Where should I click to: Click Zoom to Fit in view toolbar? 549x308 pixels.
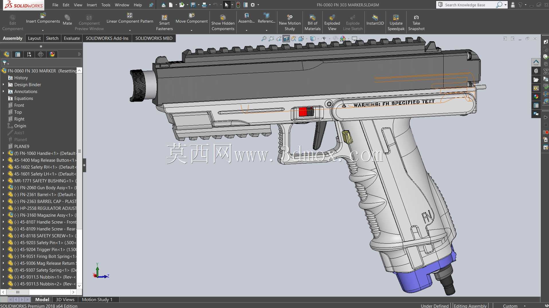(264, 39)
